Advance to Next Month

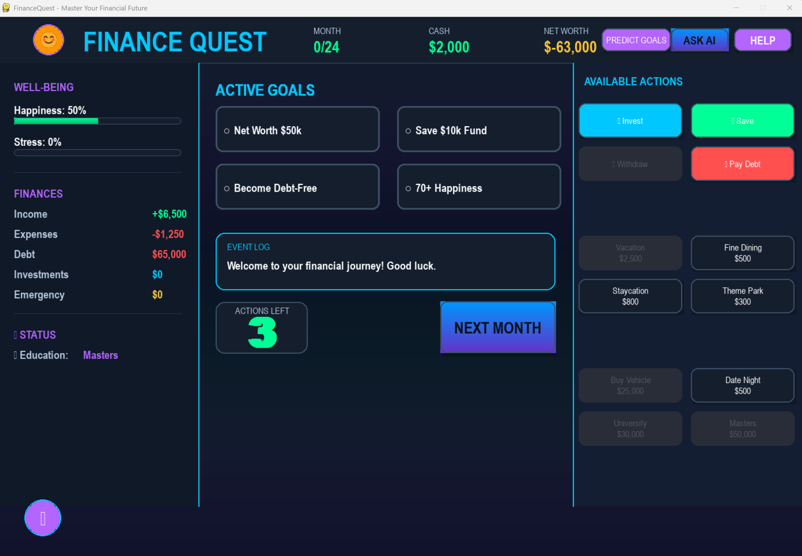click(498, 327)
